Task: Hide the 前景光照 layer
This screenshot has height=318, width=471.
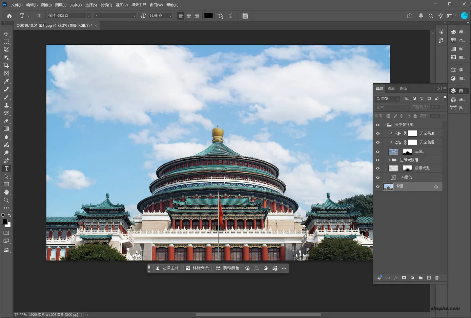Action: point(377,168)
